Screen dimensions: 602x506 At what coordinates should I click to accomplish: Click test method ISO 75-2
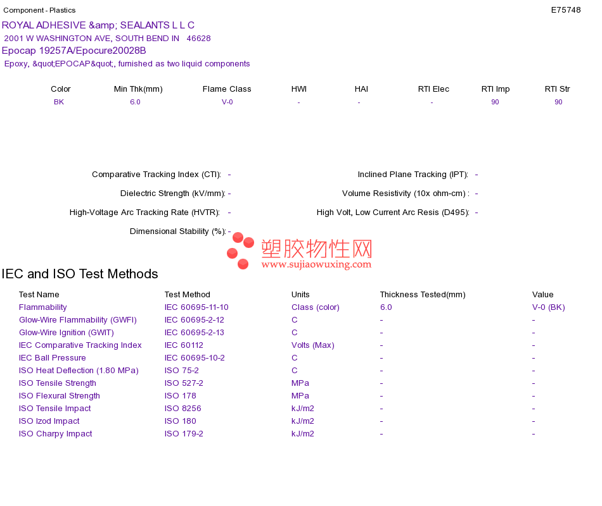(x=182, y=370)
